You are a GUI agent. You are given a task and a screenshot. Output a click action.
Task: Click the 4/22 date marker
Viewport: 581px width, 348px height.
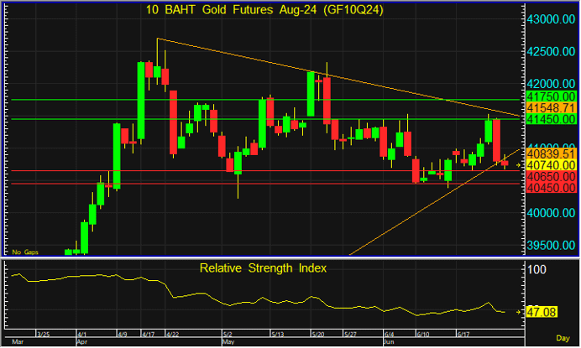(172, 335)
